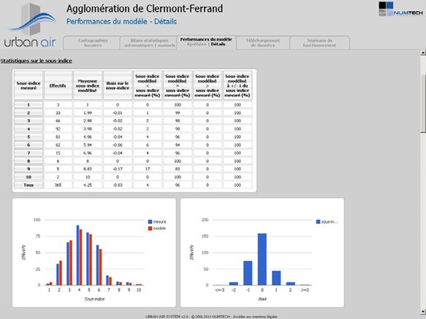Click the Moyenne sous-indice modélisé header
This screenshot has height=319, width=426.
88,85
